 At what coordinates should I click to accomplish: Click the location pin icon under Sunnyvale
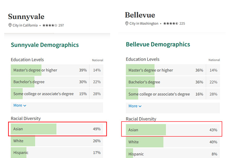10,25
